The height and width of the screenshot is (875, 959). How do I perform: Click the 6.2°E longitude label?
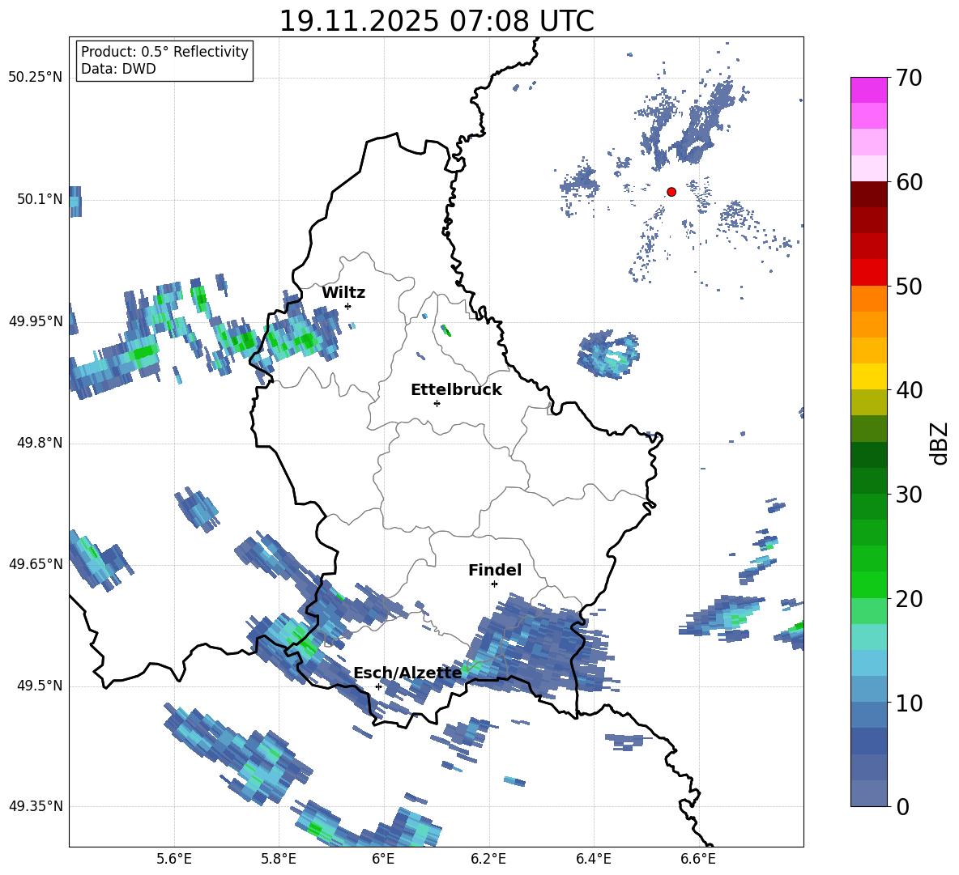(x=488, y=859)
